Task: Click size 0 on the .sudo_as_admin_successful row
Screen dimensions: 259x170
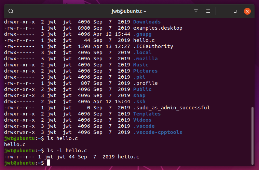Action: pos(88,108)
